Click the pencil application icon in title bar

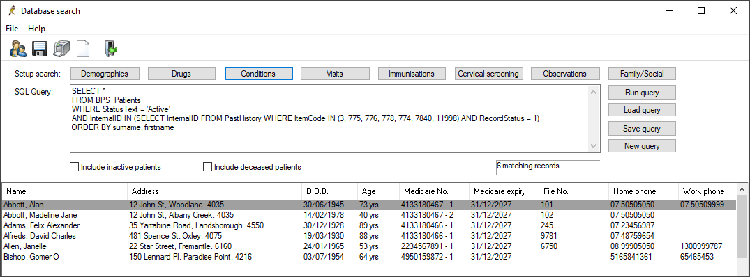click(x=11, y=10)
